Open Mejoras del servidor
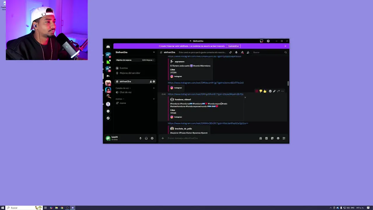This screenshot has height=210, width=373. (x=135, y=73)
